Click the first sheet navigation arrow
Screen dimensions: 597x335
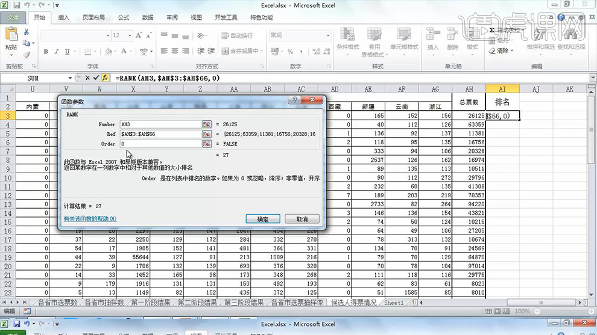tap(5, 303)
